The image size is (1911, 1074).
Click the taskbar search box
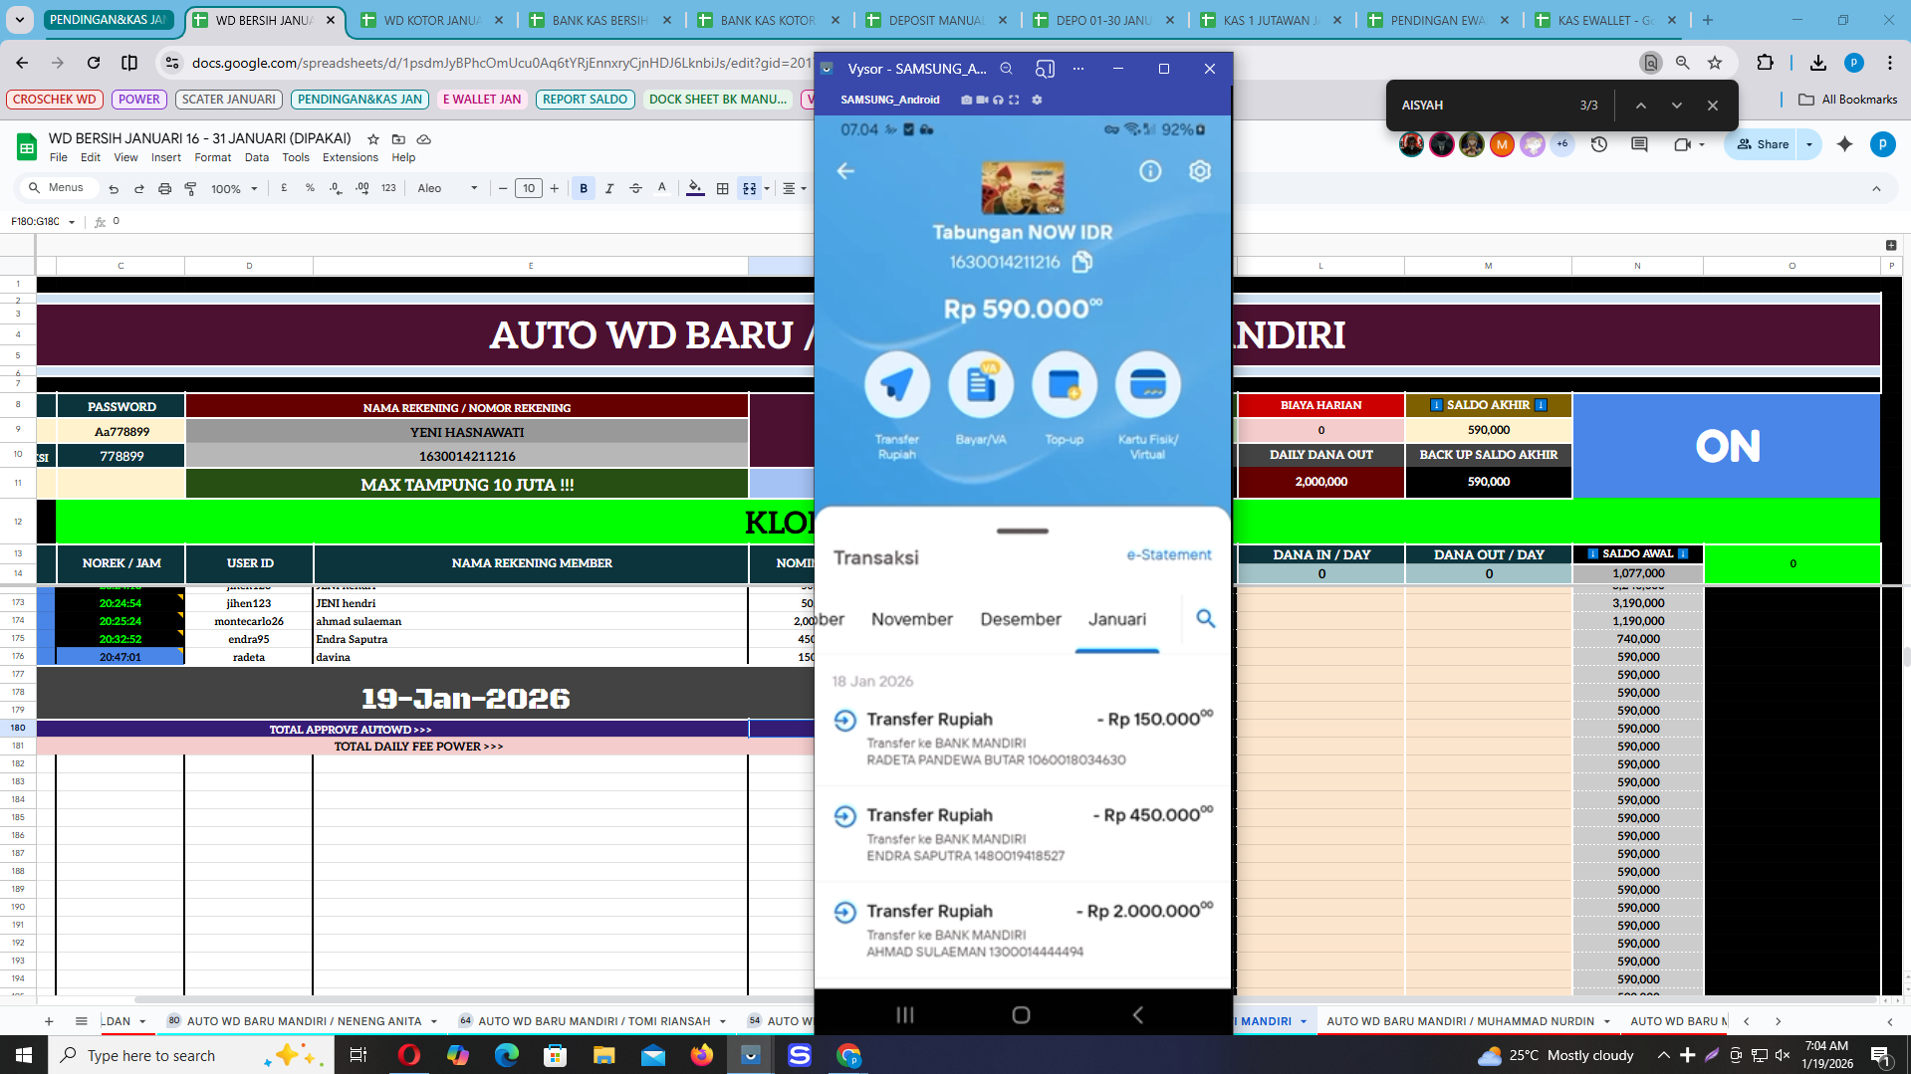coord(189,1055)
